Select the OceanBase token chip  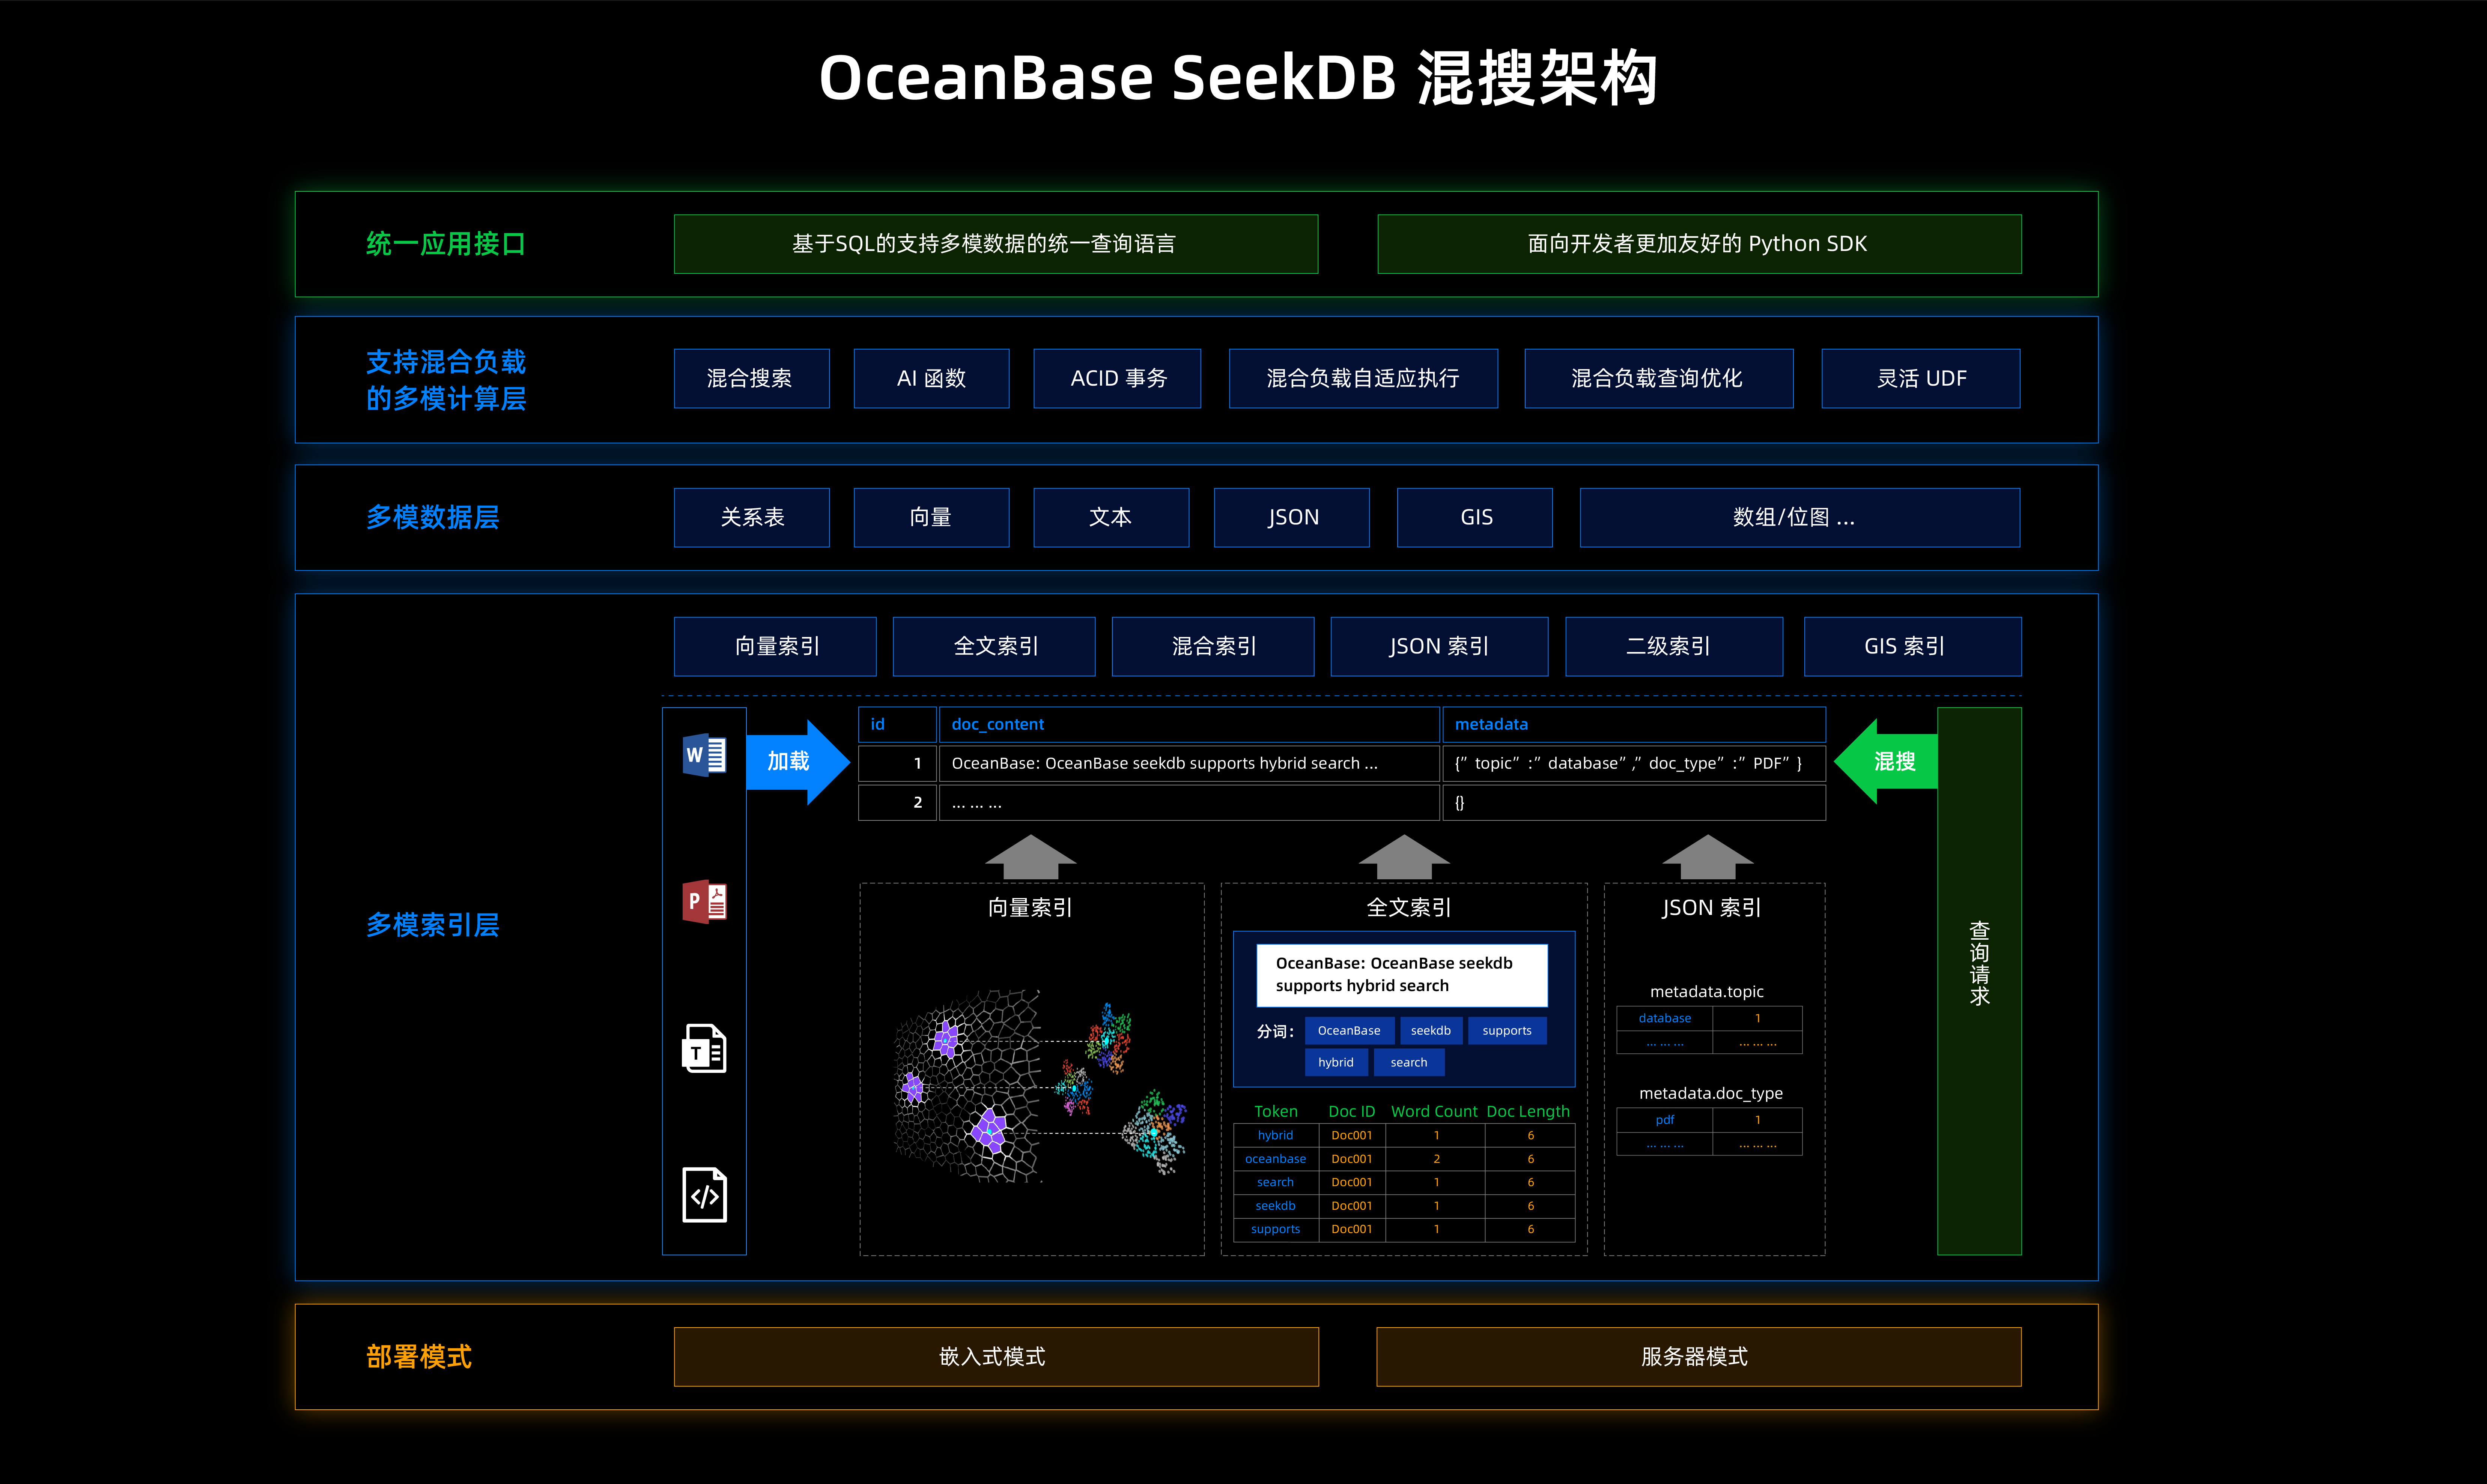pyautogui.click(x=1350, y=1030)
